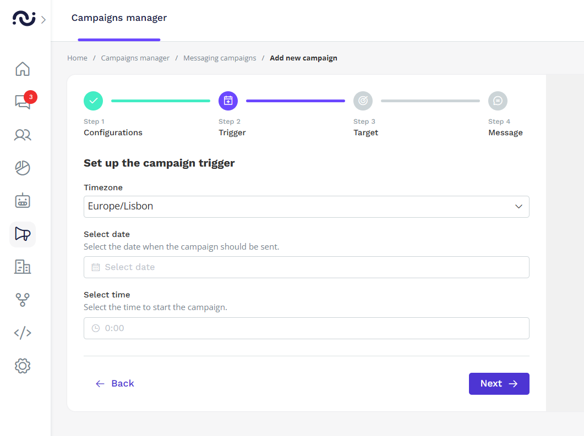Screen dimensions: 584x436
Task: Open the contacts people icon
Action: 23,135
